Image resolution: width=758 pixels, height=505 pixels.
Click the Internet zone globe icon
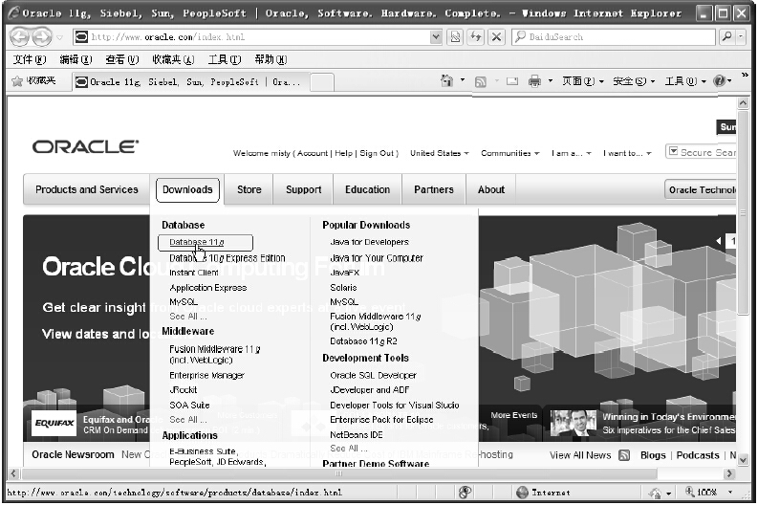[522, 493]
